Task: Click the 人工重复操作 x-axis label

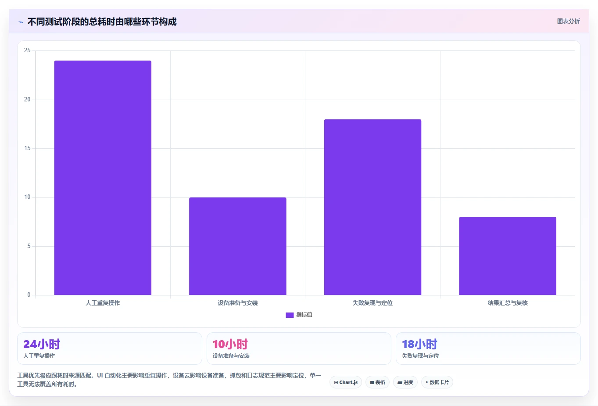Action: pos(103,303)
